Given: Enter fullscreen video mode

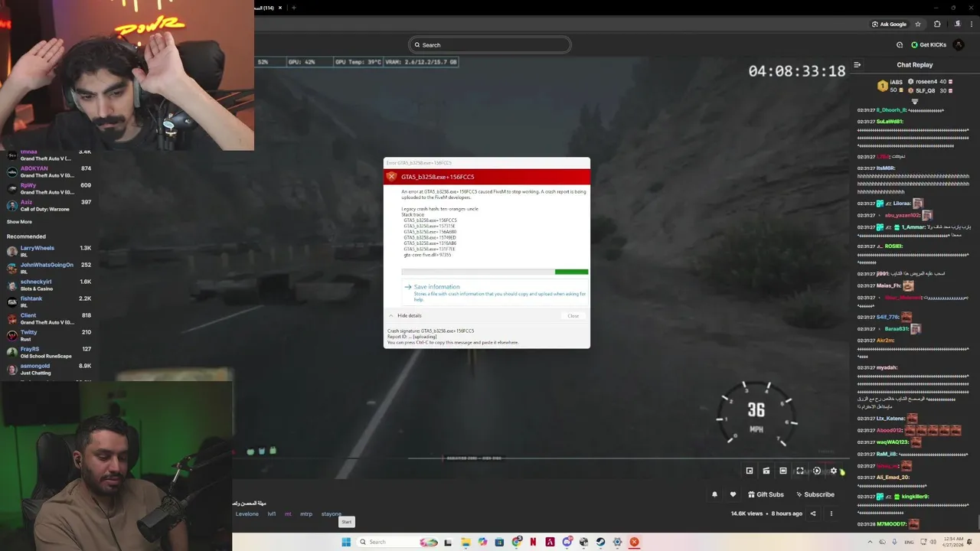Looking at the screenshot, I should [x=800, y=471].
